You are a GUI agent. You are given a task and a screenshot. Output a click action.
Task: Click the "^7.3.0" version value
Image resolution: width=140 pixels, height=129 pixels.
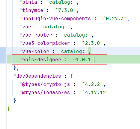tap(64, 10)
